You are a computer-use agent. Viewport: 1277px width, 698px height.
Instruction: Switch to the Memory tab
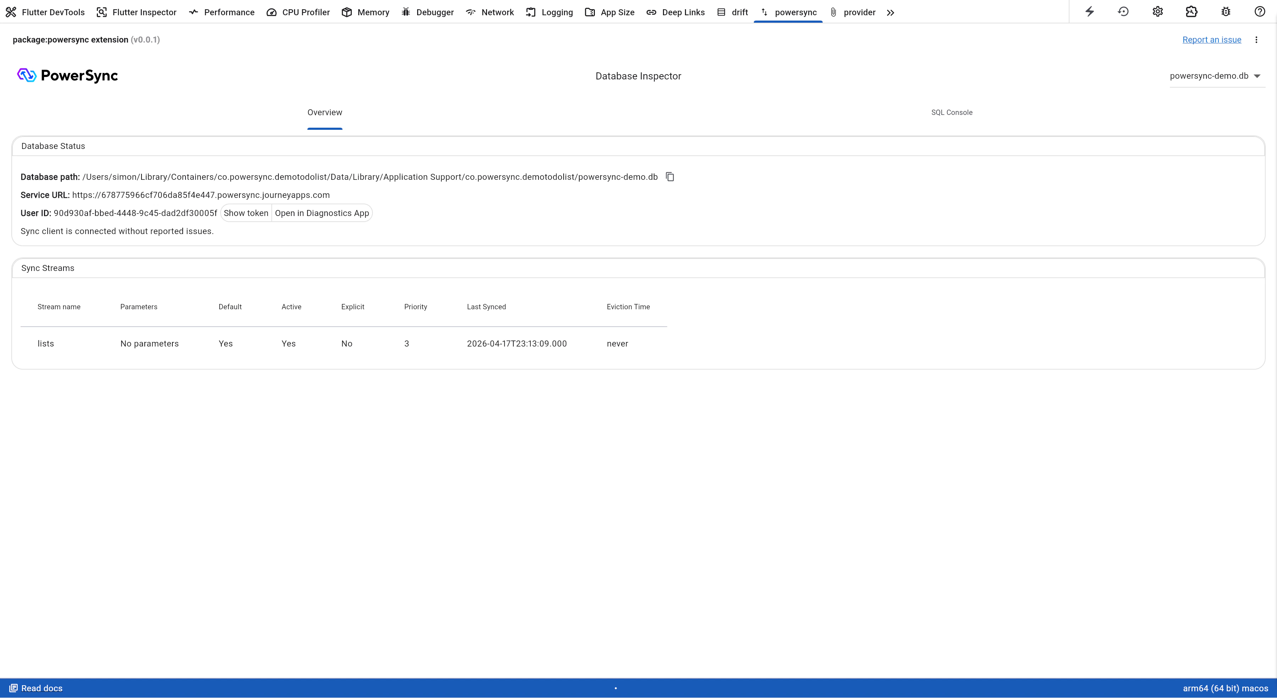(365, 12)
